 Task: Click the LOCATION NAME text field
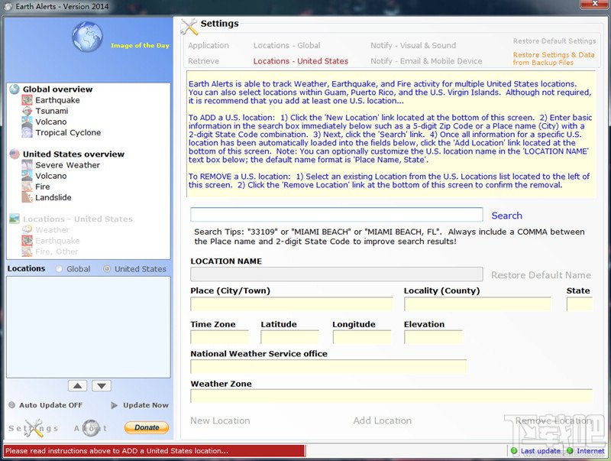coord(337,274)
